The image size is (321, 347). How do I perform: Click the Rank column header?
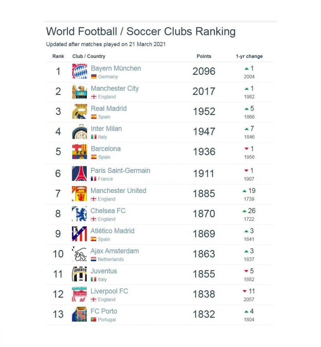click(58, 56)
